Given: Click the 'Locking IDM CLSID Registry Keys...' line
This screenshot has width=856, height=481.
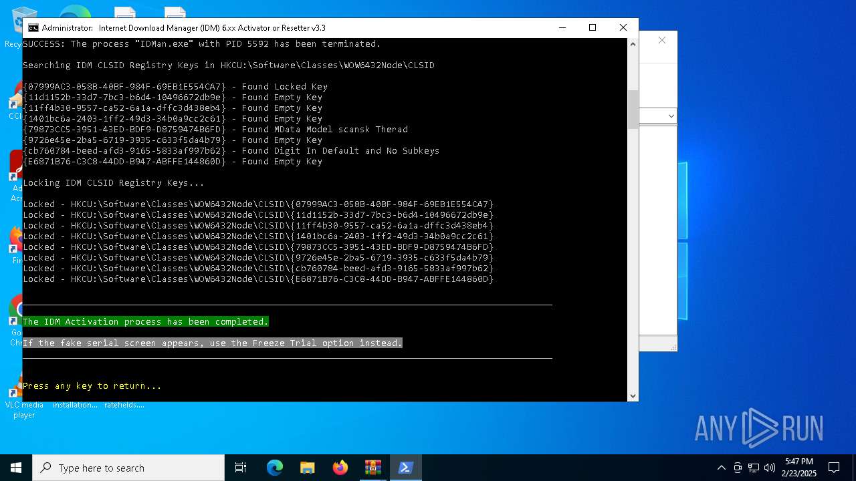Looking at the screenshot, I should pos(114,183).
